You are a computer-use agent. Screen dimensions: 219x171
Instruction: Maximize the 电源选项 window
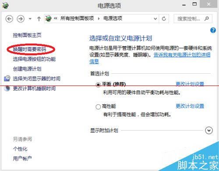pos(194,4)
